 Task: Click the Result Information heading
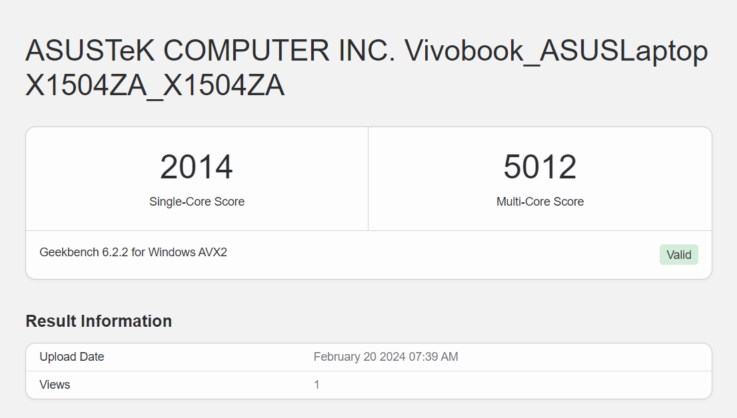[98, 321]
